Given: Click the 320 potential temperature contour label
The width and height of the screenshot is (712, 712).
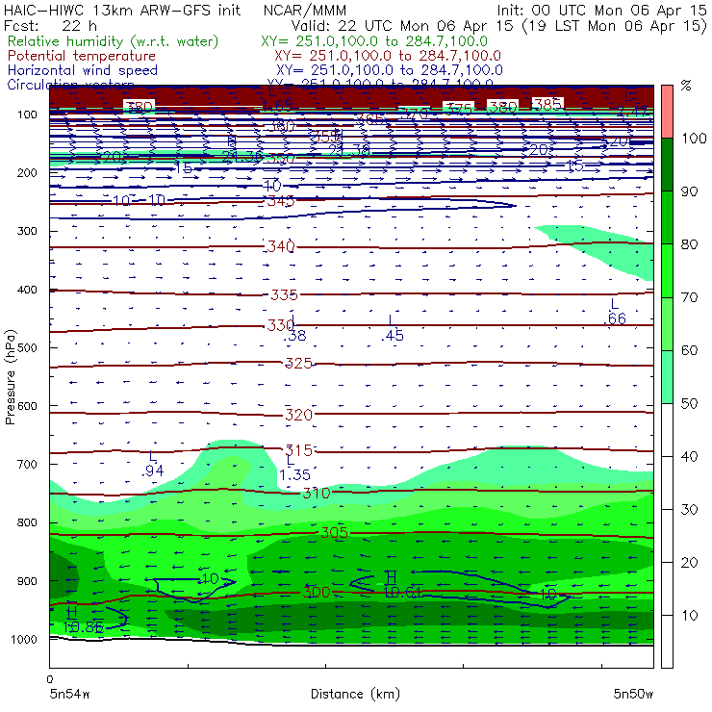Looking at the screenshot, I should [x=298, y=415].
